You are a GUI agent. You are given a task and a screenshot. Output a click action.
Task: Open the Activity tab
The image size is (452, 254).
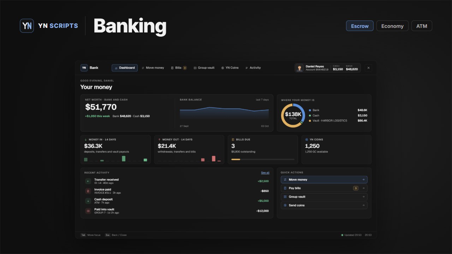(x=253, y=68)
